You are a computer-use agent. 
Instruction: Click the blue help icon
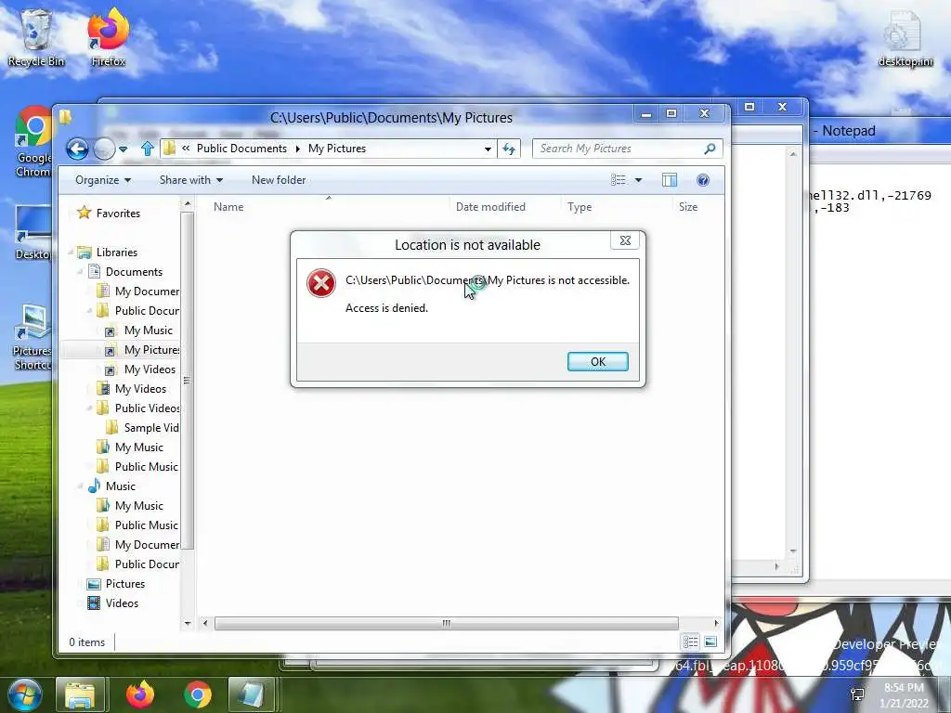(703, 180)
